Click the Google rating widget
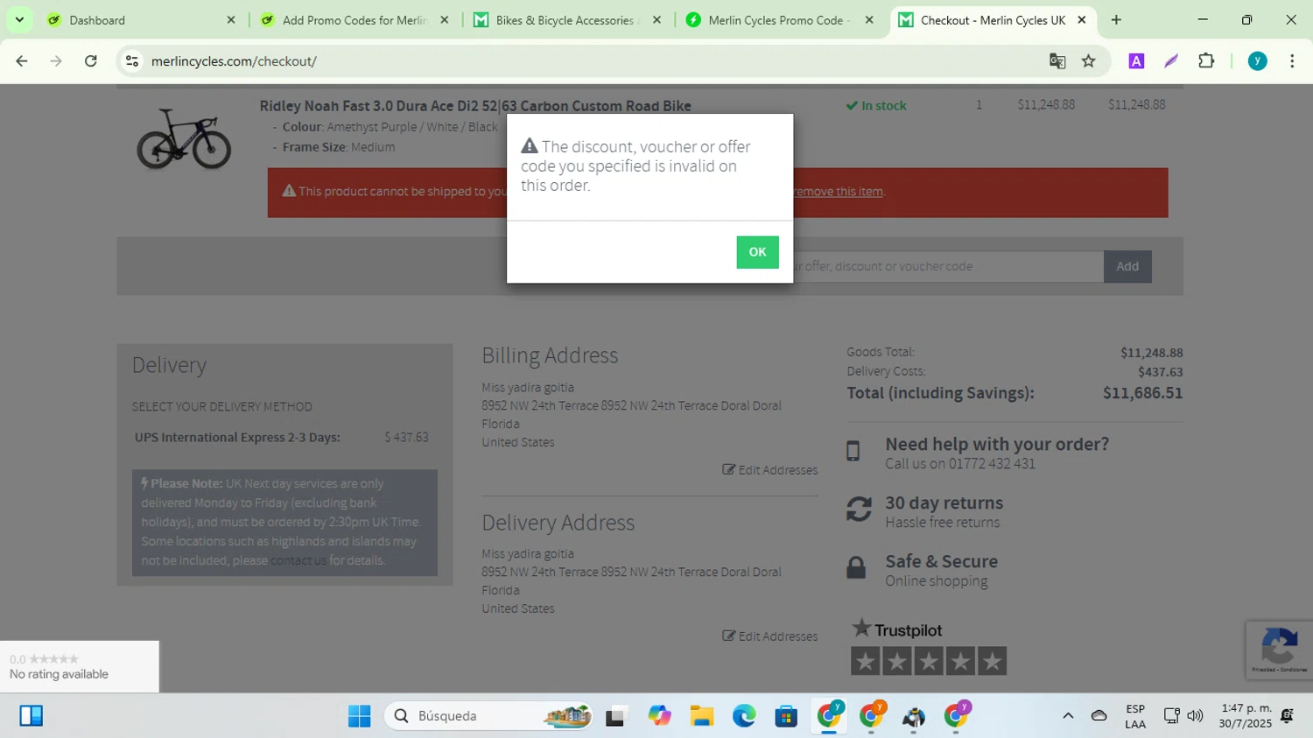This screenshot has width=1313, height=738. tap(79, 667)
